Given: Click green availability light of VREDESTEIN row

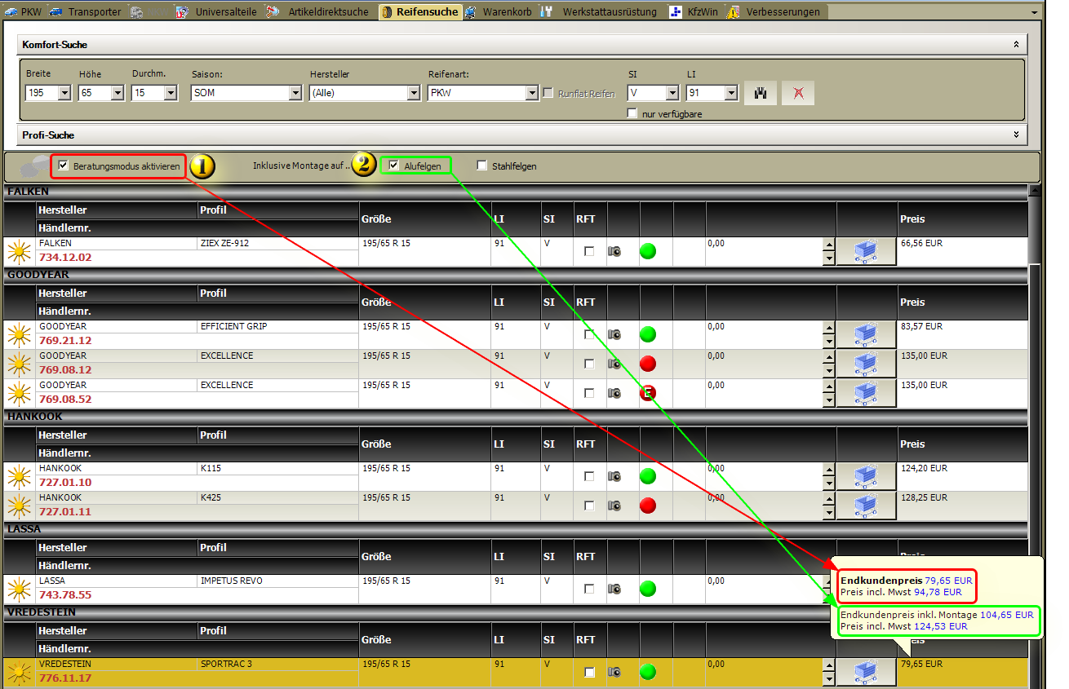Looking at the screenshot, I should (648, 673).
